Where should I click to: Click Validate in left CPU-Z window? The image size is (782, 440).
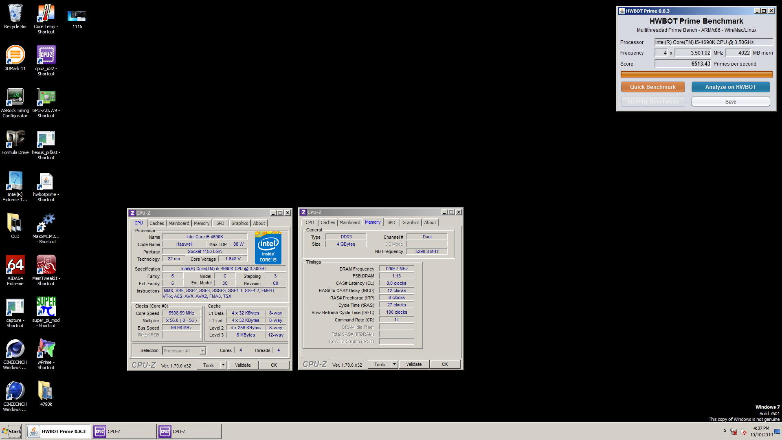[243, 365]
